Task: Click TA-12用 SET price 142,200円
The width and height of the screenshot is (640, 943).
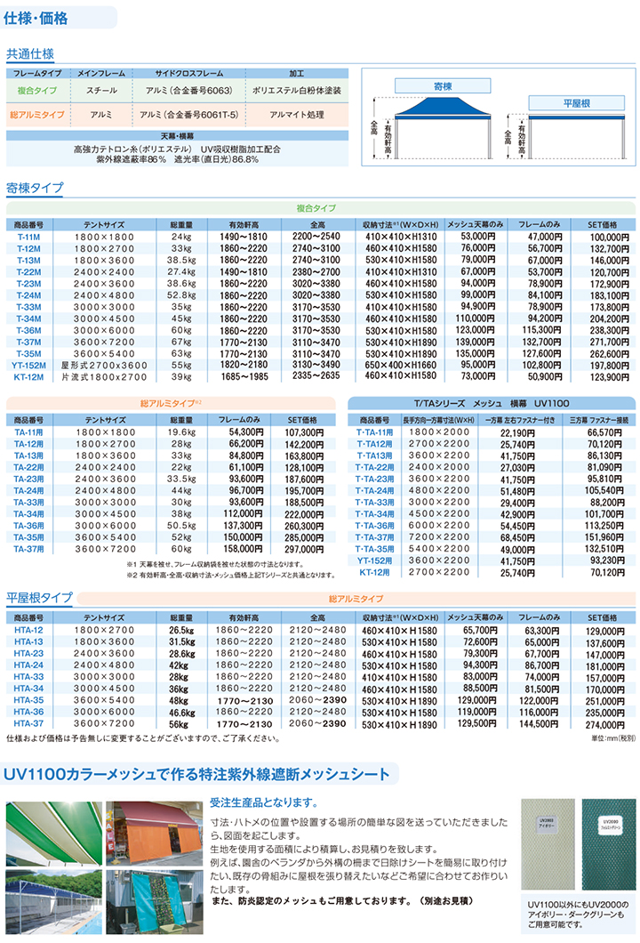Action: click(x=304, y=445)
